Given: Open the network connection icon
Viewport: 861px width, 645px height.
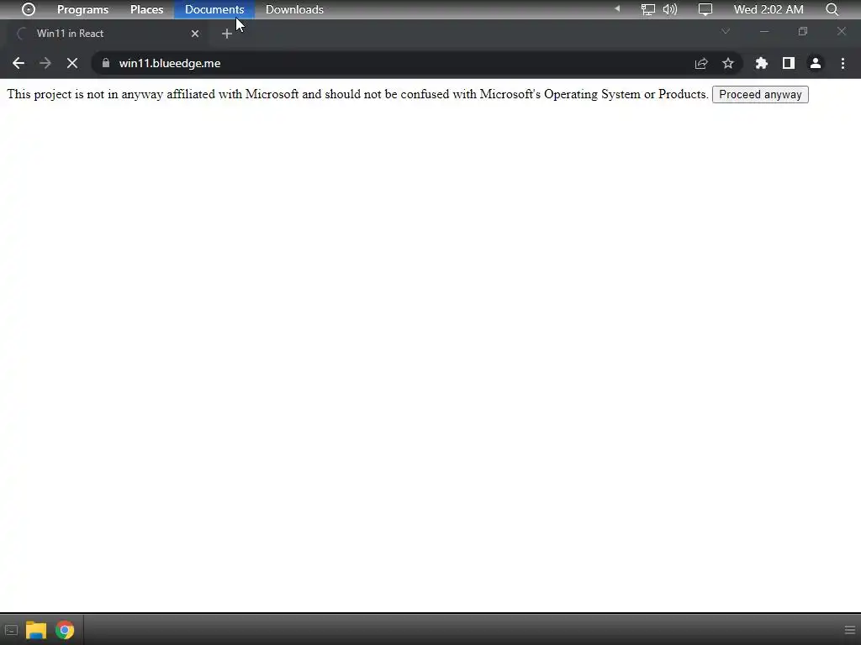Looking at the screenshot, I should 648,9.
